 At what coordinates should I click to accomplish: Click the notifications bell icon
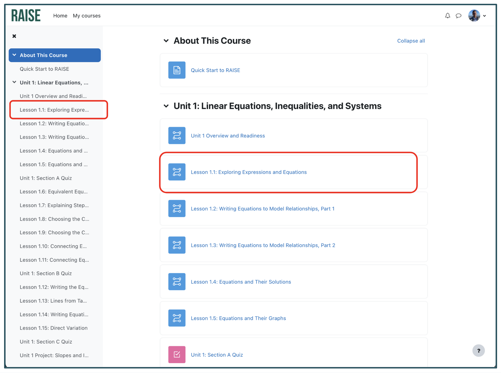point(447,16)
